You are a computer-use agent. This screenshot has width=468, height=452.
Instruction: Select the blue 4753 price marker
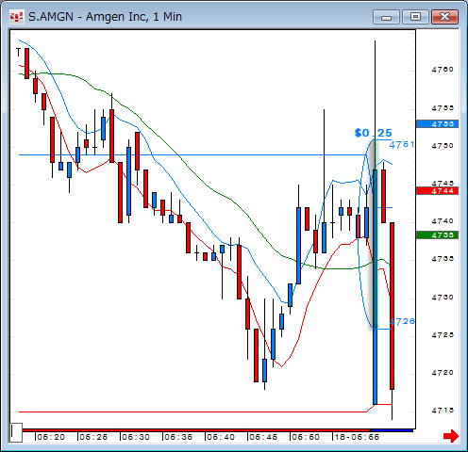437,124
